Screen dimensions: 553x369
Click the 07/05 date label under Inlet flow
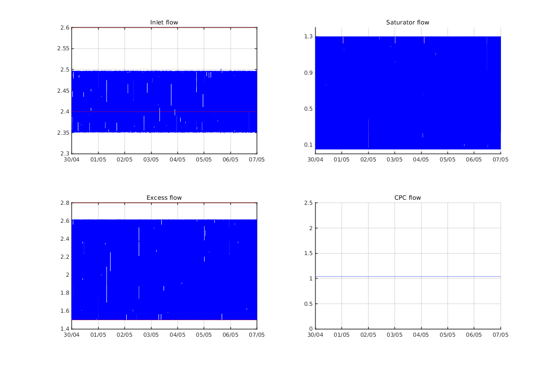257,160
